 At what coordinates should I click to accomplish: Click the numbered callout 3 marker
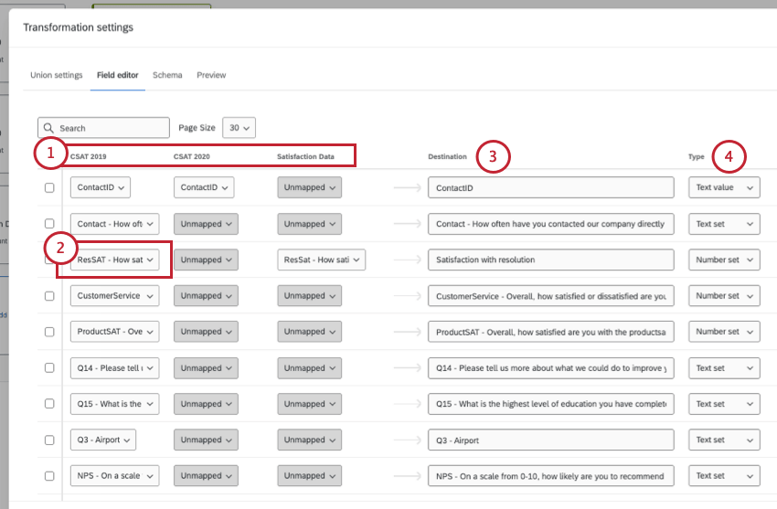(x=493, y=156)
